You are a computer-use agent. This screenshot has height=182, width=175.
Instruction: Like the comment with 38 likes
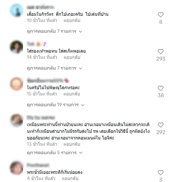[x=161, y=88]
